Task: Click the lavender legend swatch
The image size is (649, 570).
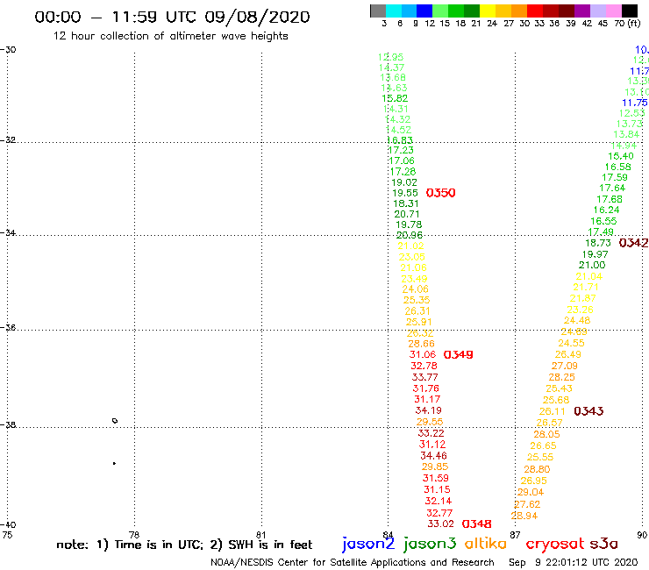Action: pos(598,11)
